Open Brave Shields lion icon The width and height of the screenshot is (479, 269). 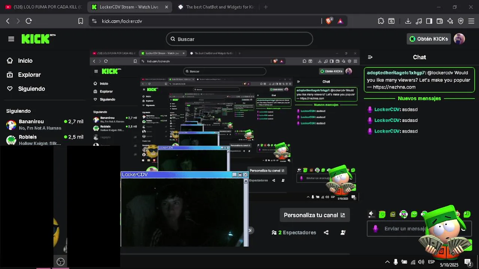tap(329, 21)
